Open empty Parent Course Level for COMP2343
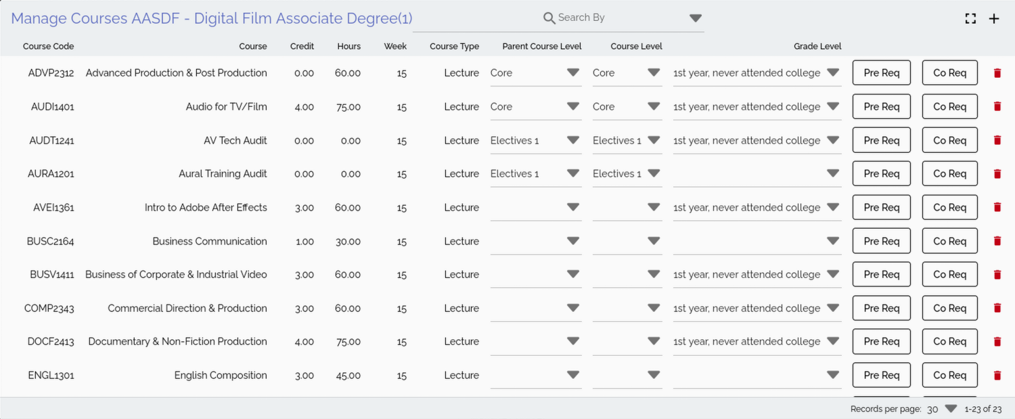 click(x=573, y=308)
